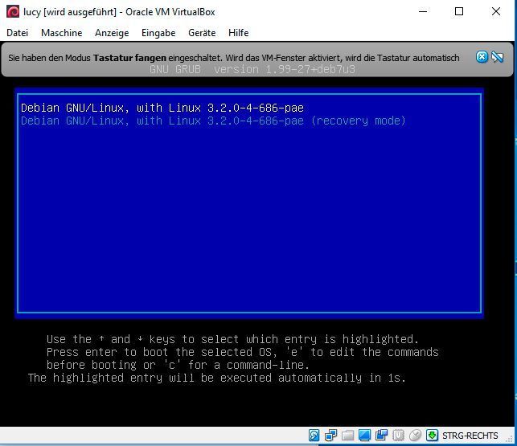Image resolution: width=517 pixels, height=446 pixels.
Task: Minimize the lucy VirtualBox window
Action: pos(423,11)
